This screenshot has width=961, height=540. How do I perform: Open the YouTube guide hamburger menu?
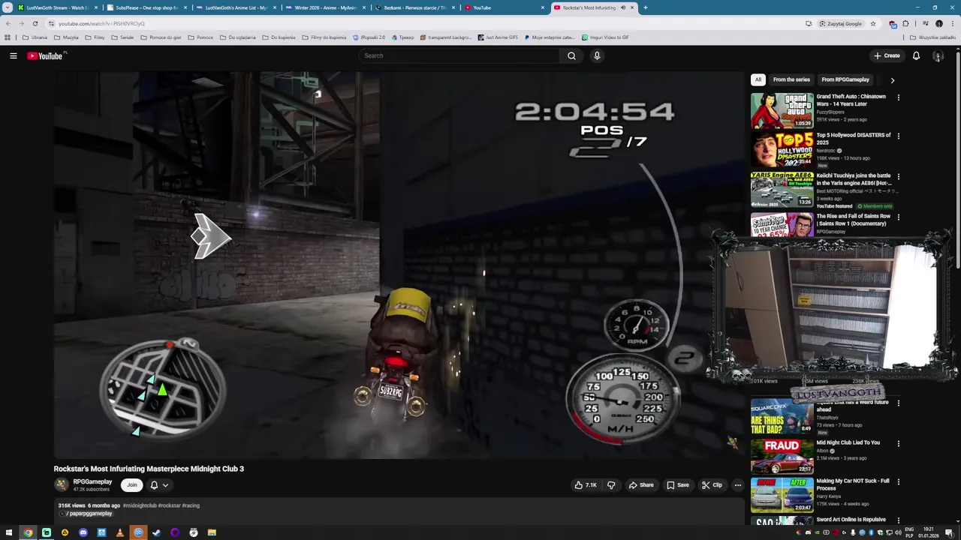13,55
